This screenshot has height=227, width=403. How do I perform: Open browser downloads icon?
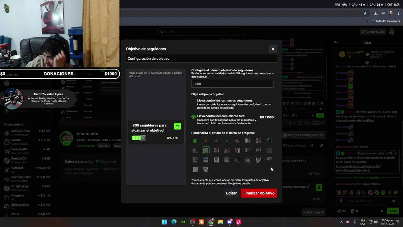pyautogui.click(x=376, y=13)
